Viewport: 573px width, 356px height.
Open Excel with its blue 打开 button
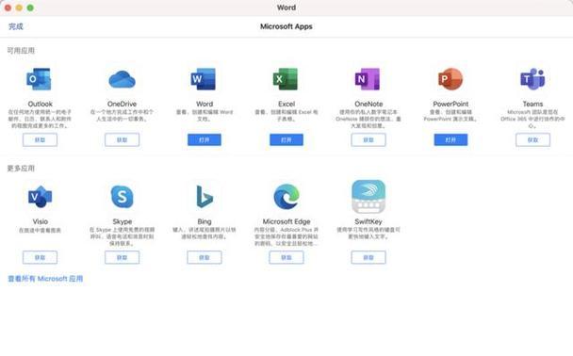[x=286, y=139]
